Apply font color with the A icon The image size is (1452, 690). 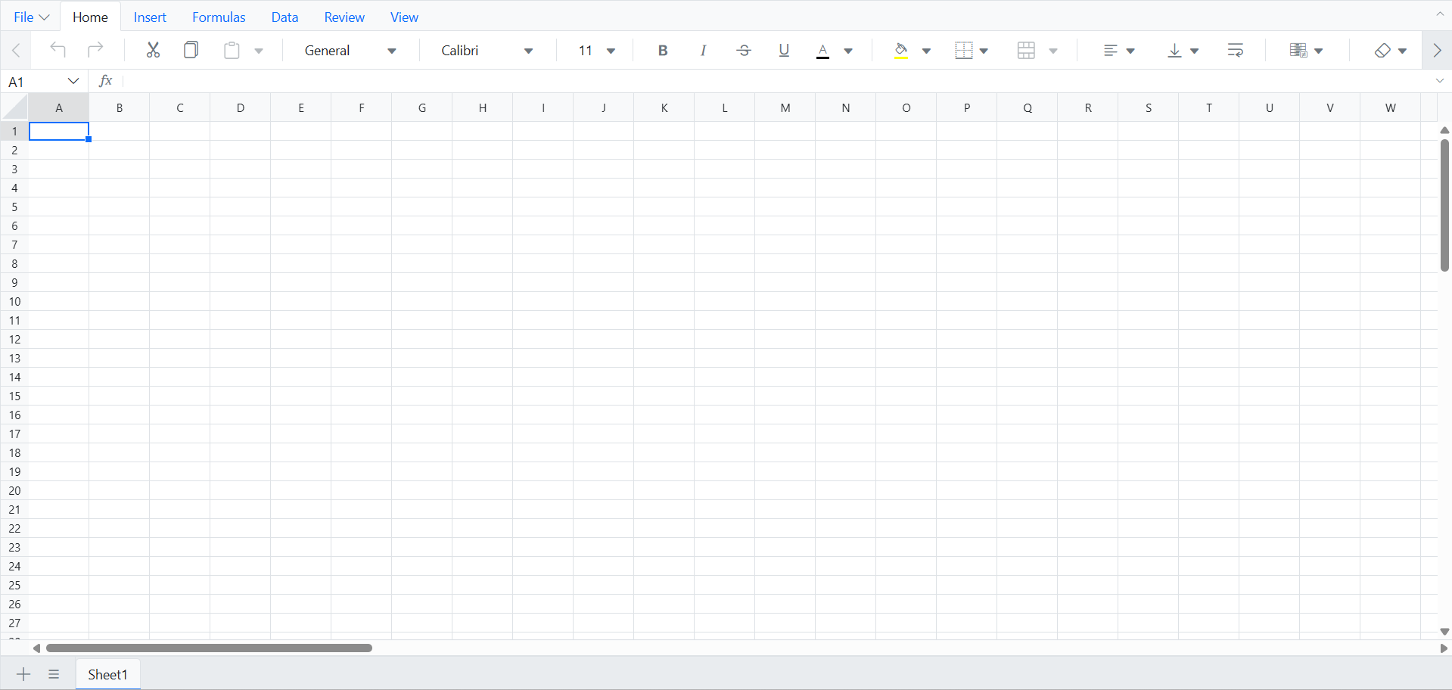(x=823, y=50)
